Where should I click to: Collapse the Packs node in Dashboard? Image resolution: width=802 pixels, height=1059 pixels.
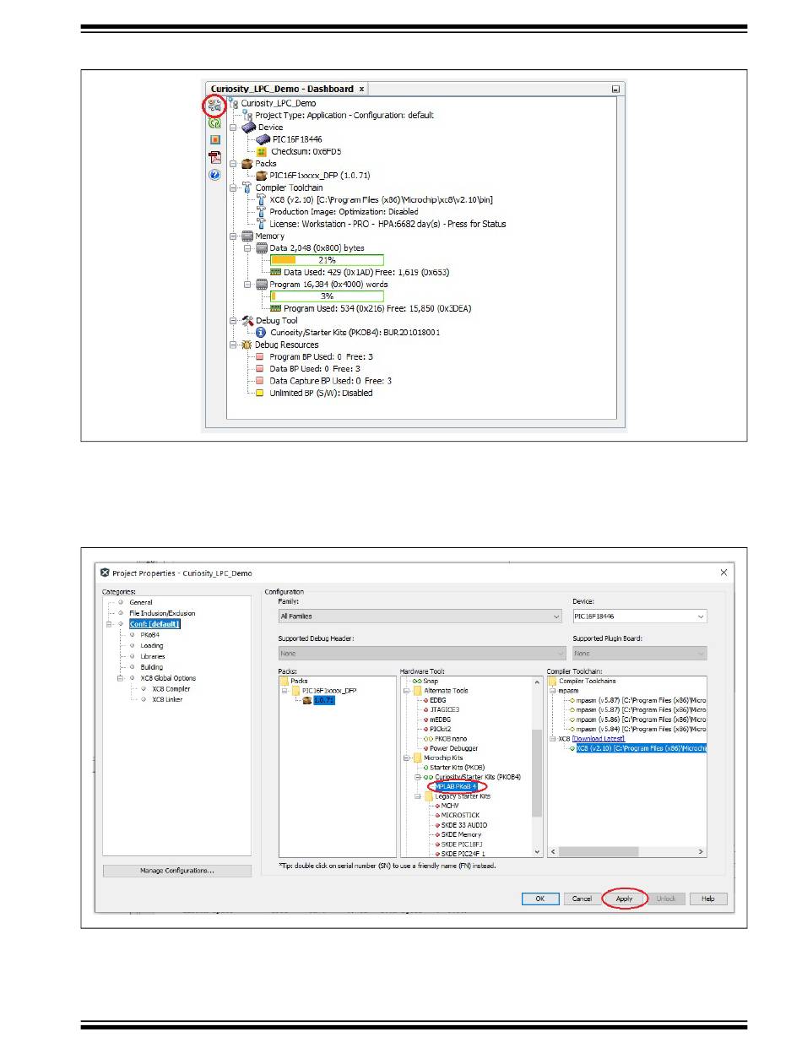(x=233, y=164)
